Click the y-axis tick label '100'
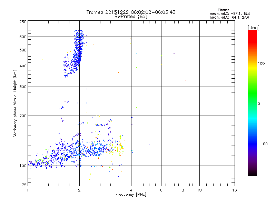 [x=23, y=166]
